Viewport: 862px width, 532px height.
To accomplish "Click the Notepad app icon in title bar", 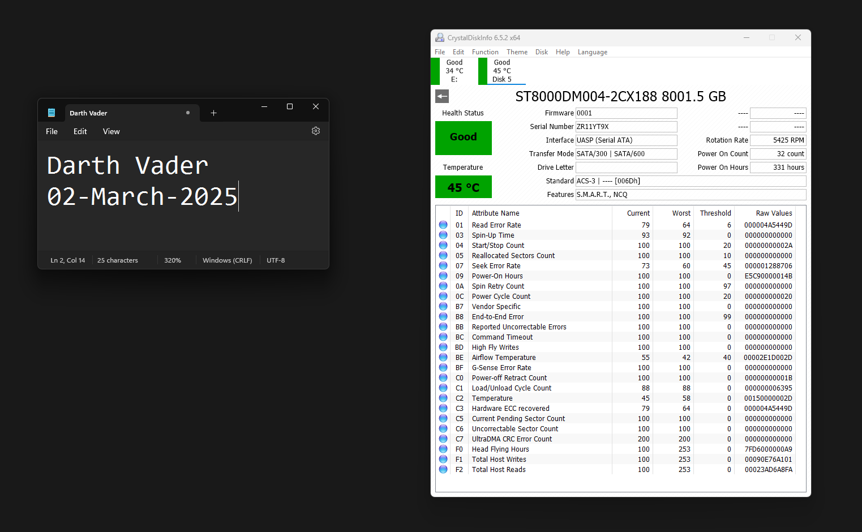I will 52,113.
